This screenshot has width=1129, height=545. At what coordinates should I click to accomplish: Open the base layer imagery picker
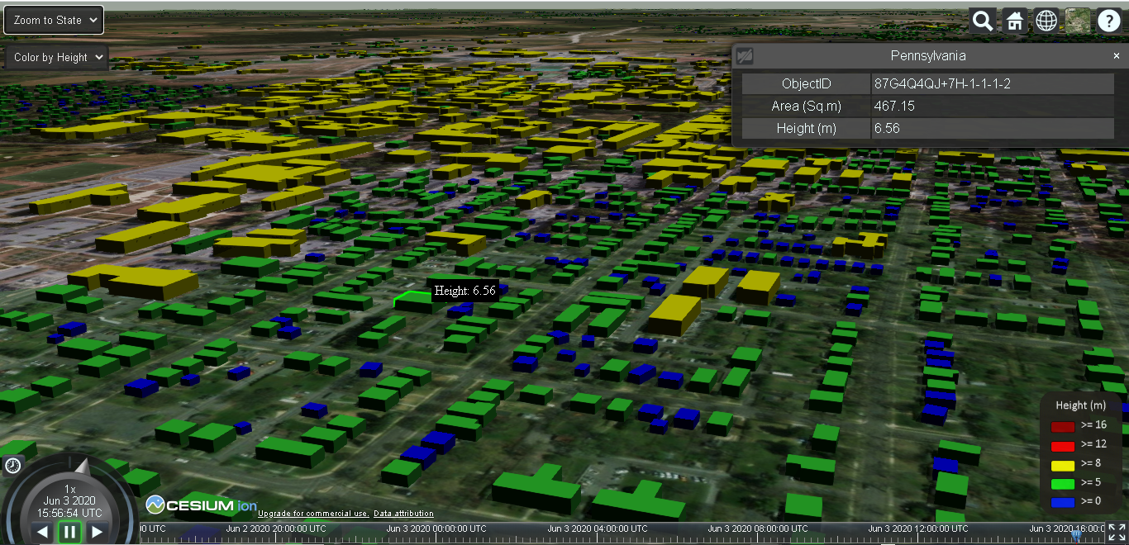pyautogui.click(x=1077, y=21)
